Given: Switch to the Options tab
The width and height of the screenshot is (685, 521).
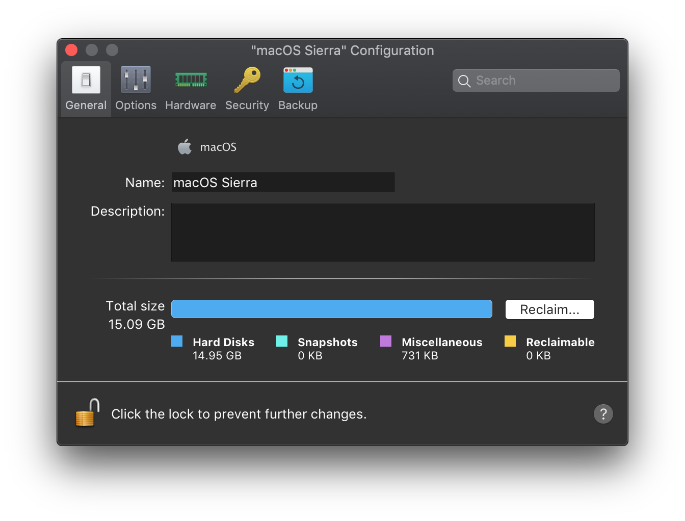Looking at the screenshot, I should [136, 89].
